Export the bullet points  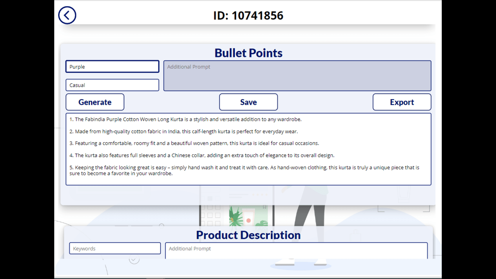pos(402,102)
